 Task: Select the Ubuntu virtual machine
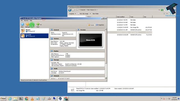[34, 31]
